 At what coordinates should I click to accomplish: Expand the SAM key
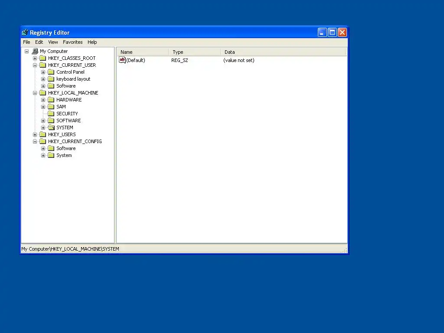coord(43,107)
